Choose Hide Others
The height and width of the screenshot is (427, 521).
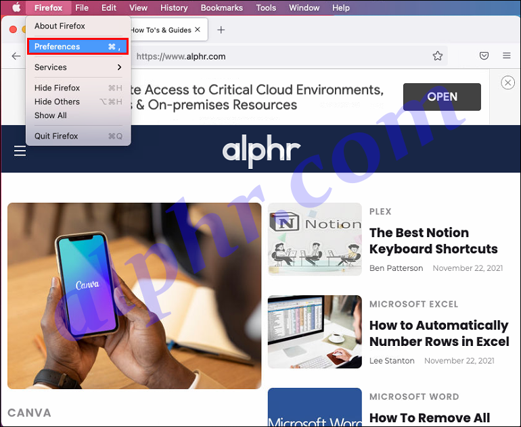tap(78, 101)
